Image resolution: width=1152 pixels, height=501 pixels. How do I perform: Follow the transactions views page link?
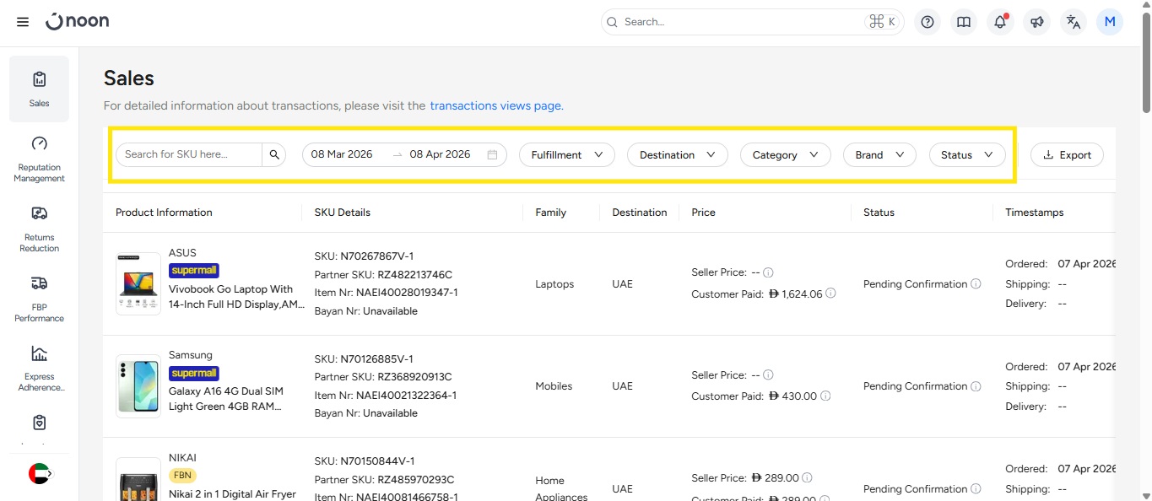(496, 105)
